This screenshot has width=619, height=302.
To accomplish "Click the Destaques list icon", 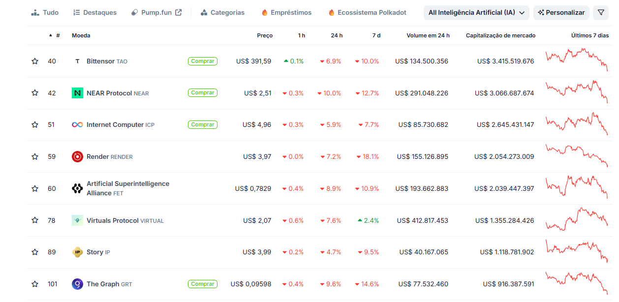I will point(76,12).
